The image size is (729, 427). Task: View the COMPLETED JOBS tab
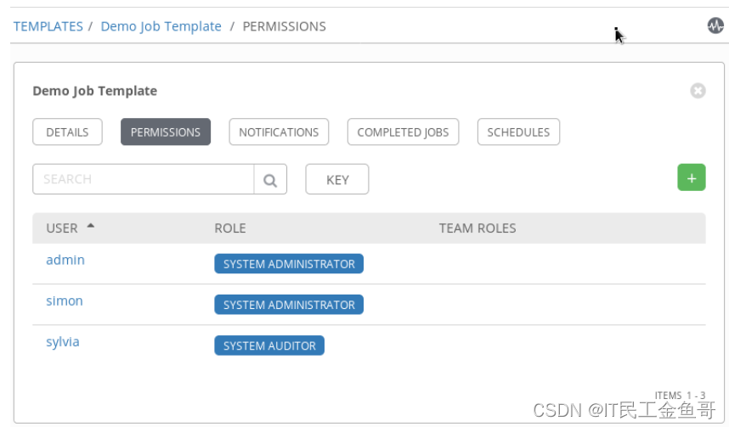point(404,132)
